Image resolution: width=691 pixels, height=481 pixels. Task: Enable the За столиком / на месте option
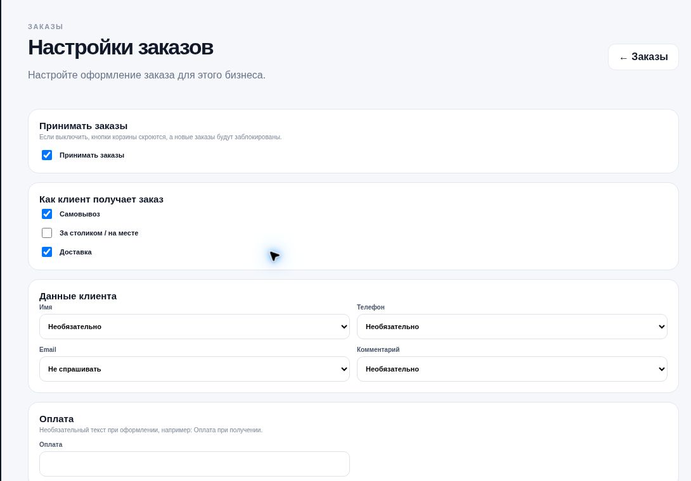click(x=47, y=233)
